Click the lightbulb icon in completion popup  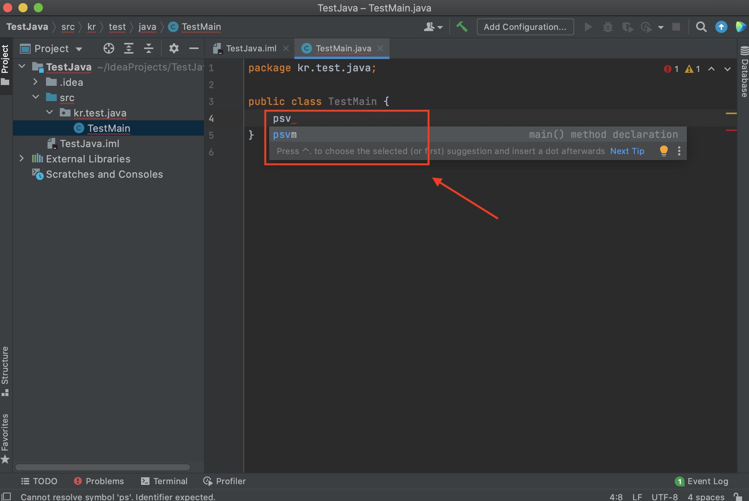pyautogui.click(x=664, y=151)
